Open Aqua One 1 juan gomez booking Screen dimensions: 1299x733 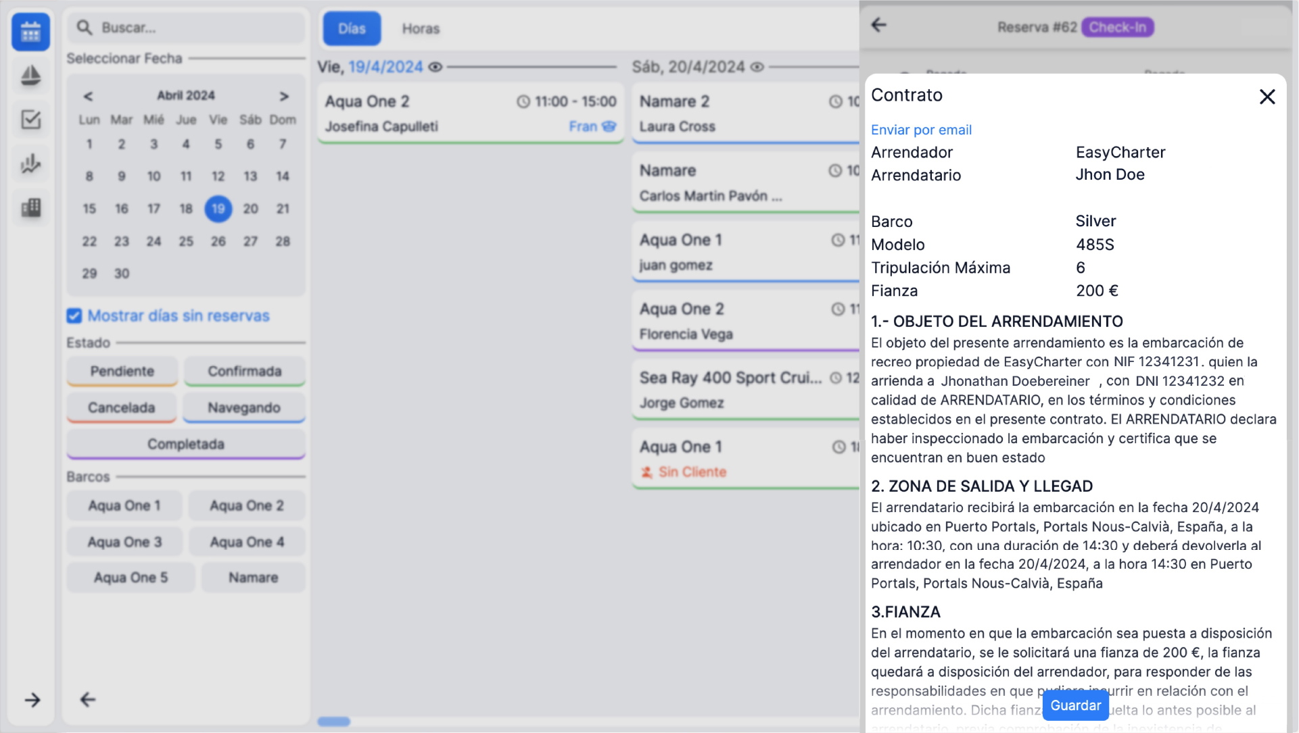click(746, 252)
